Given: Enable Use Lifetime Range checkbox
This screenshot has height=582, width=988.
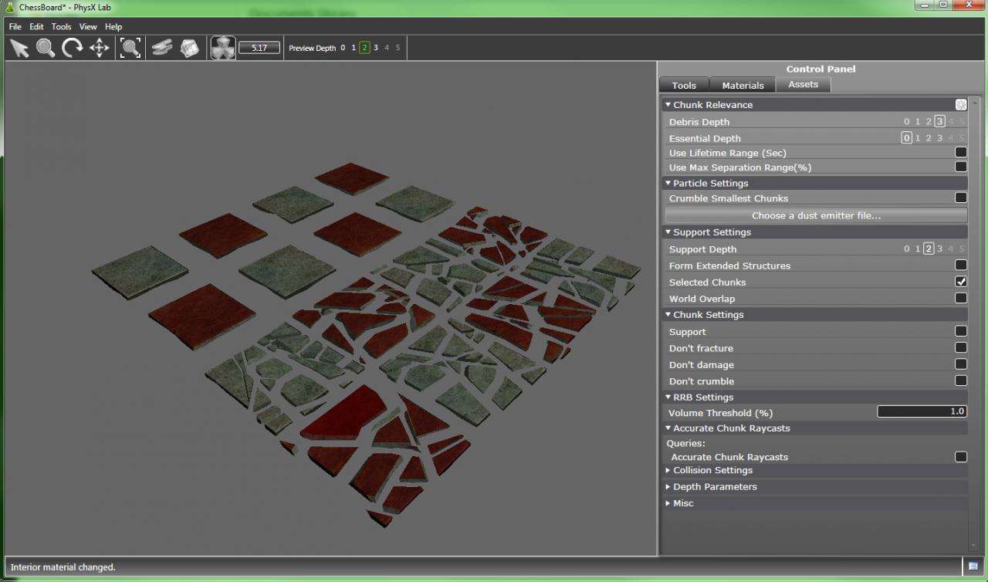Looking at the screenshot, I should (x=961, y=152).
